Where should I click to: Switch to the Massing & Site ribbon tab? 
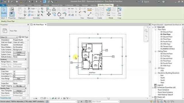(x=57, y=5)
